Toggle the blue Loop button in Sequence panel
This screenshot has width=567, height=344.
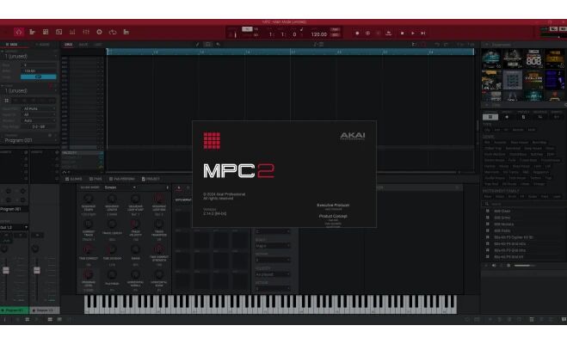pos(39,77)
